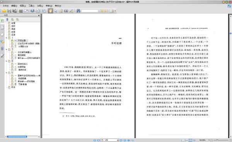Open the Attachments paperclip panel

[2, 48]
